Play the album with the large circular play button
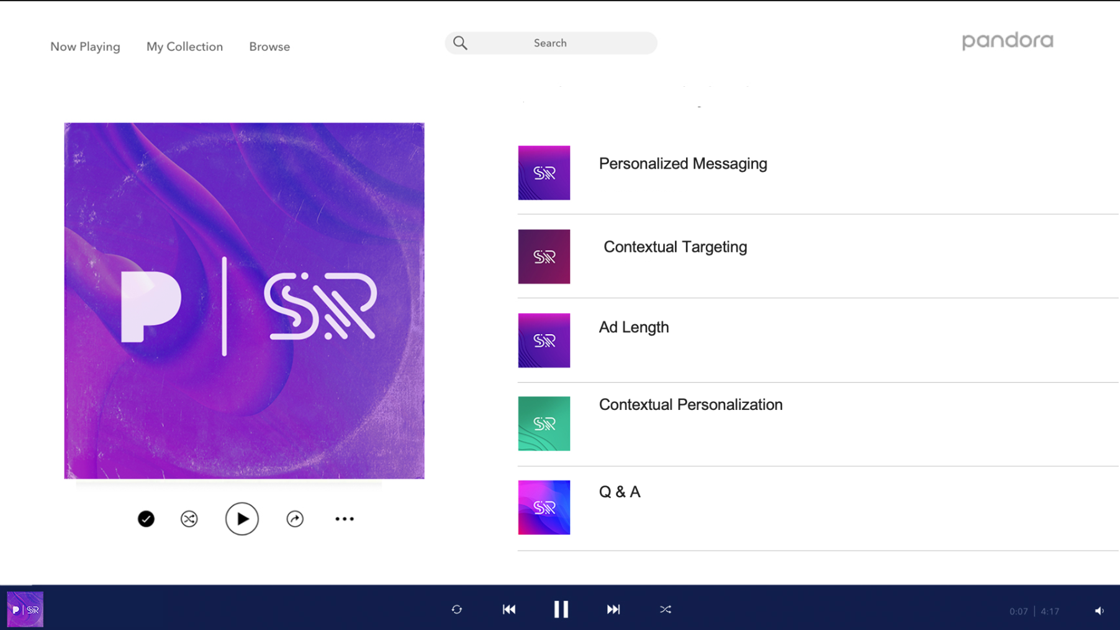The height and width of the screenshot is (630, 1120). pos(242,519)
